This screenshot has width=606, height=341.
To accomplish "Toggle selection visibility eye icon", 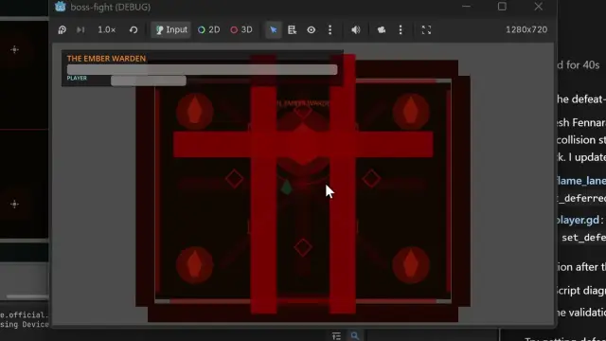I will [312, 29].
